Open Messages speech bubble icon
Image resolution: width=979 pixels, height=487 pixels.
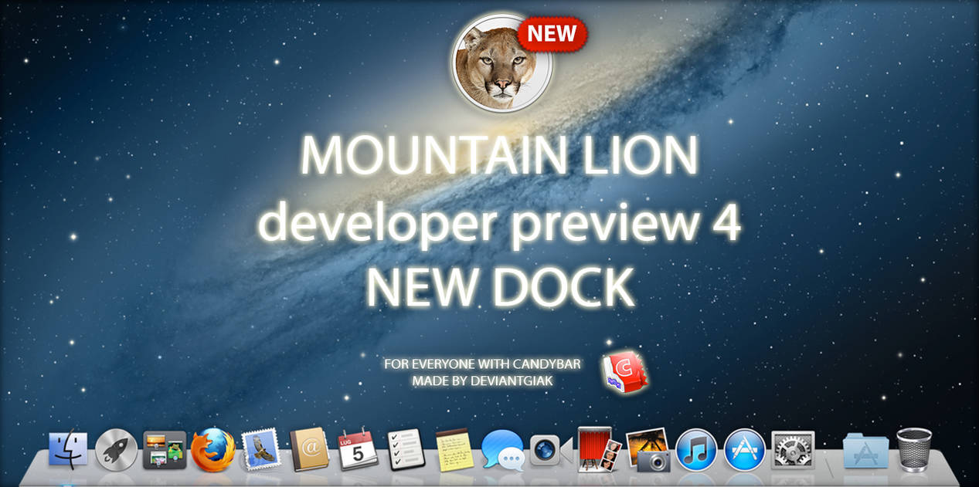click(503, 450)
